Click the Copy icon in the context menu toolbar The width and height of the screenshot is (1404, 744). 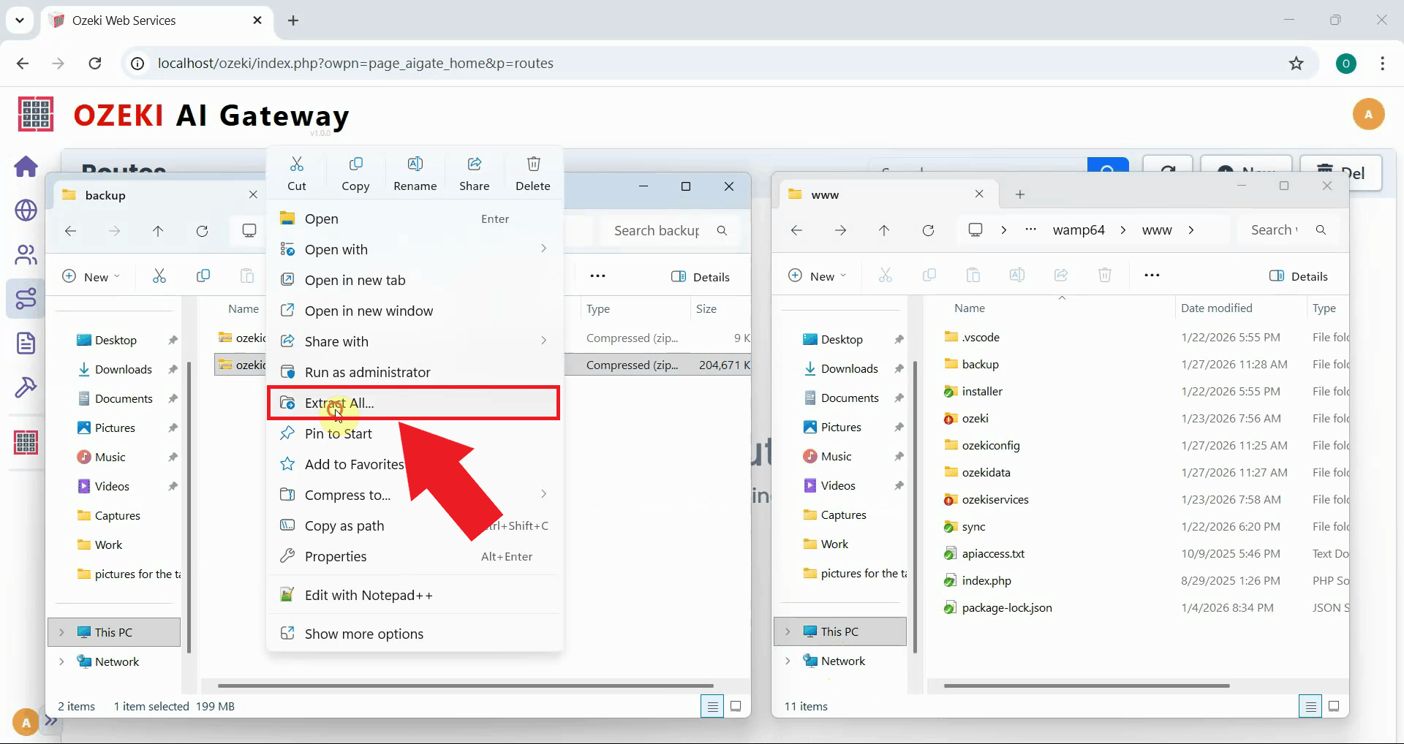pyautogui.click(x=355, y=172)
